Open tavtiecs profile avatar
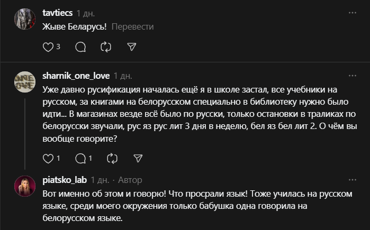Screen dimensions: 370x230 pyautogui.click(x=25, y=20)
